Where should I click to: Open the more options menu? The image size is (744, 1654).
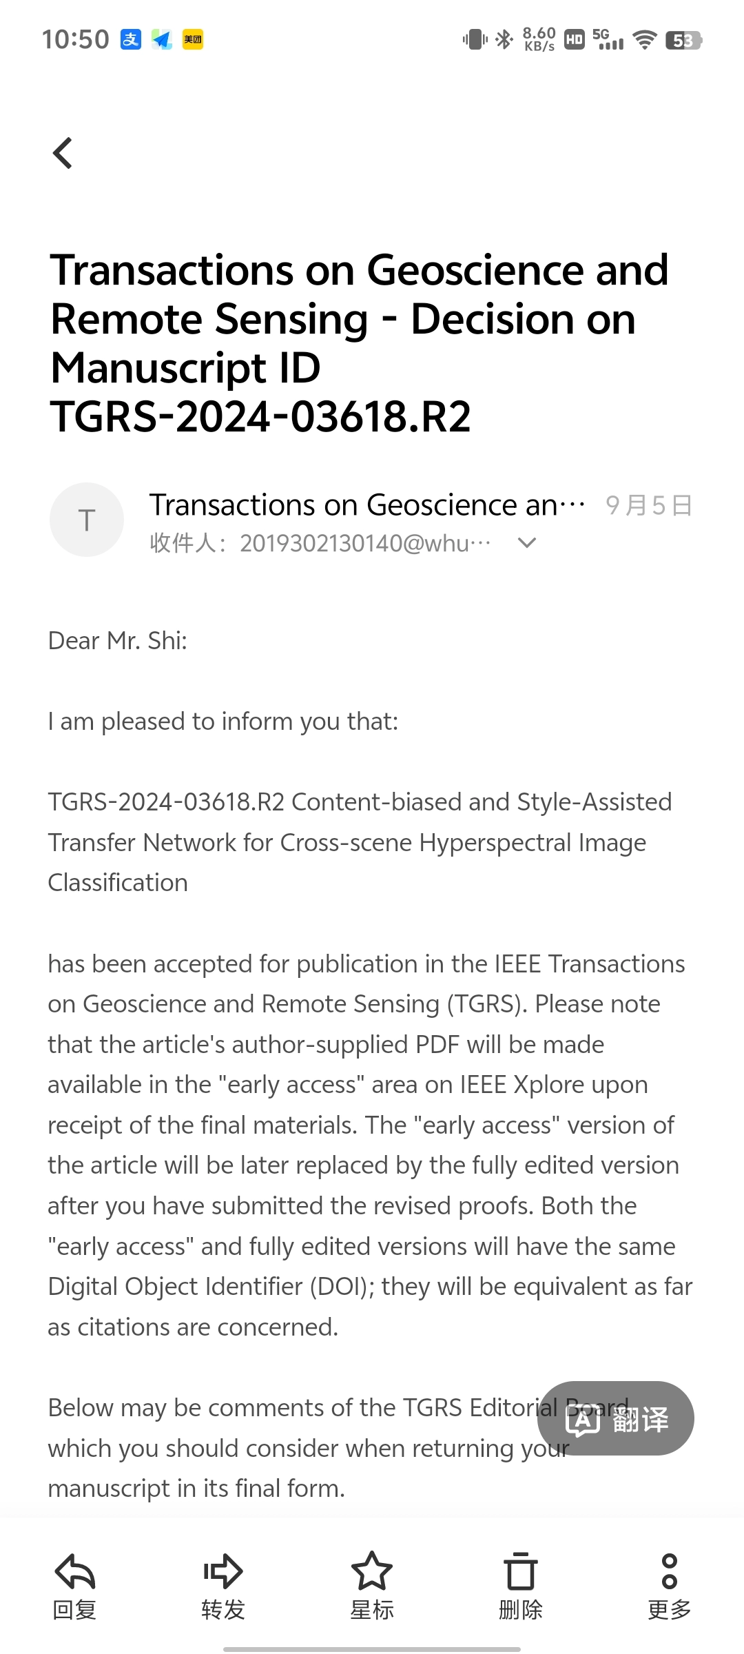(x=669, y=1573)
